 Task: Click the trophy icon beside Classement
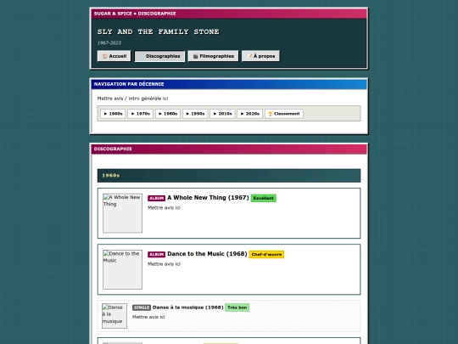(271, 114)
